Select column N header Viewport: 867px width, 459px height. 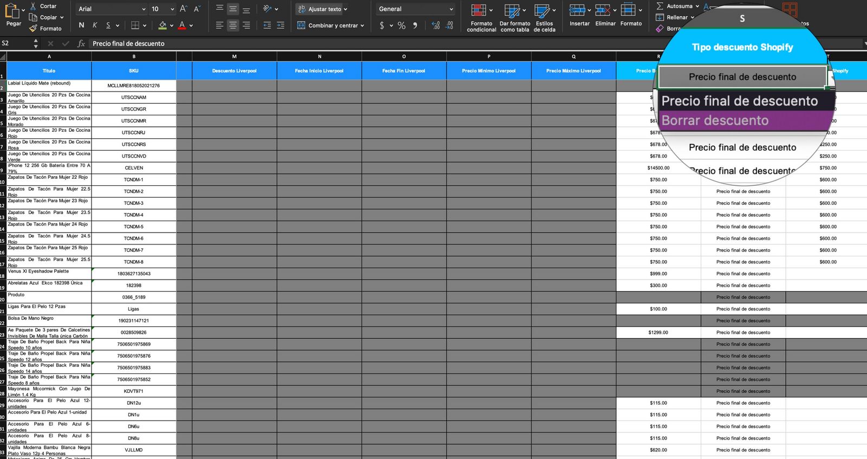coord(319,56)
